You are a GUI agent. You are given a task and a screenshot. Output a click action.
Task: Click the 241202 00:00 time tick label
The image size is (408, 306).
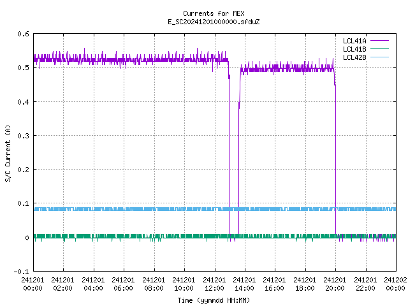(x=395, y=284)
